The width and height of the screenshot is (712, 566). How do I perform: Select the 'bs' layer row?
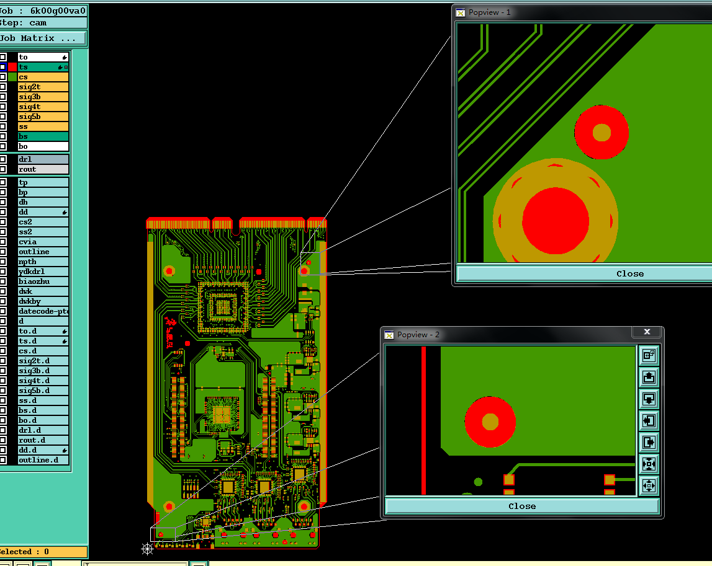(x=43, y=136)
